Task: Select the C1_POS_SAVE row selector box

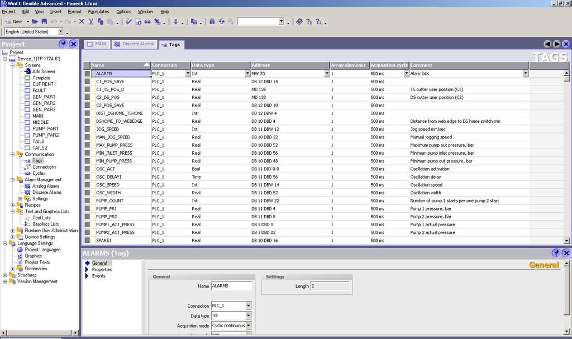Action: click(x=87, y=82)
